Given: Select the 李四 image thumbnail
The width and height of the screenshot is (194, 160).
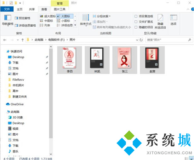Looking at the screenshot, I should click(70, 60).
